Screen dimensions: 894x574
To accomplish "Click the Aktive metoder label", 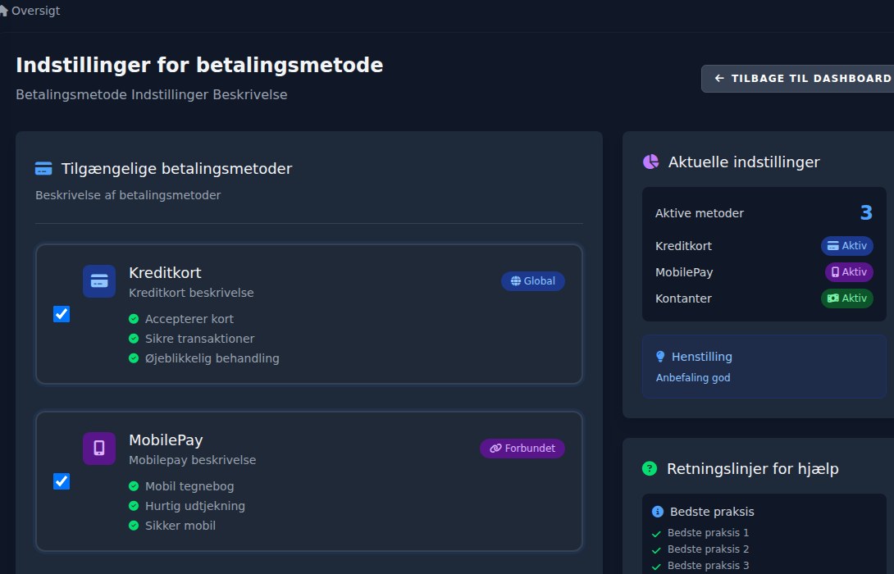I will (699, 213).
